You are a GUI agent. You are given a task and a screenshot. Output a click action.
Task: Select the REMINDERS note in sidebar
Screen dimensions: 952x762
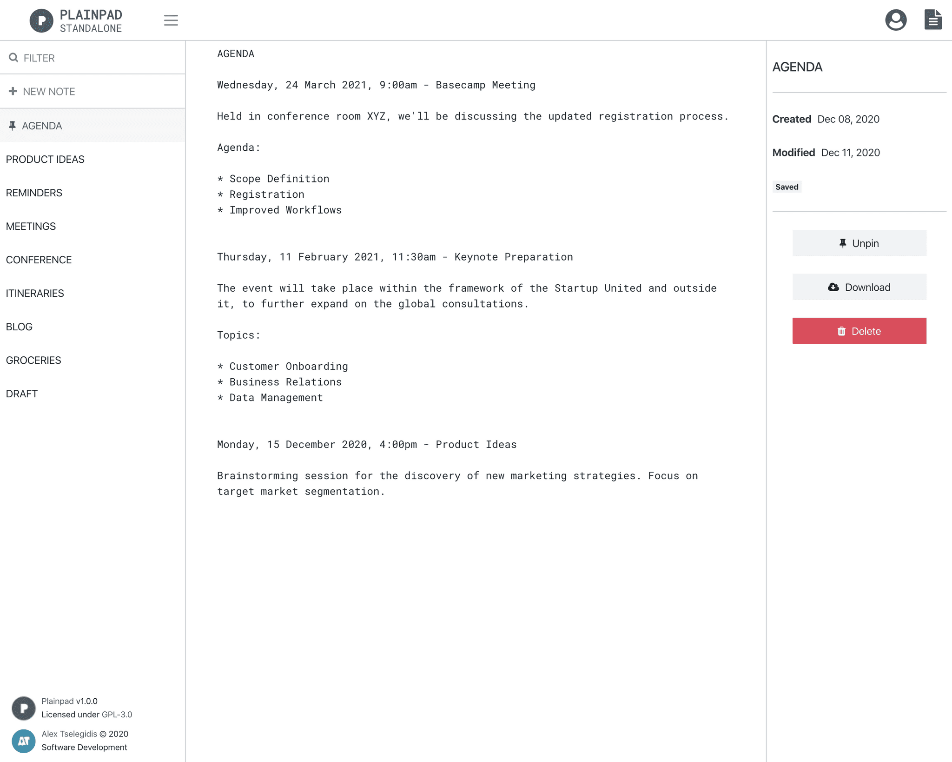click(34, 193)
